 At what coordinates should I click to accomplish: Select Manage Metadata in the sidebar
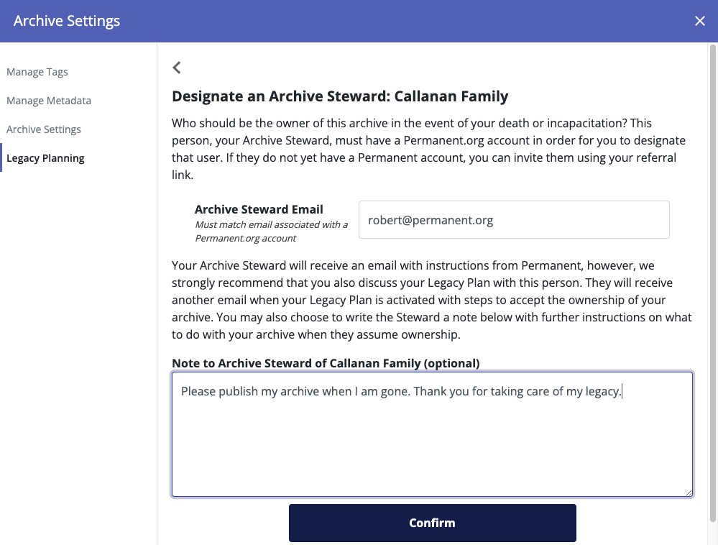coord(49,101)
